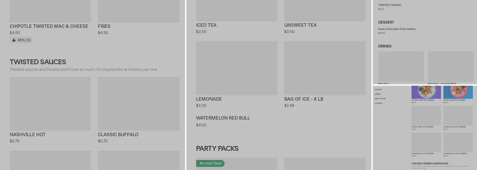Choose the Iced Tea item title
477x170 pixels.
tap(206, 25)
